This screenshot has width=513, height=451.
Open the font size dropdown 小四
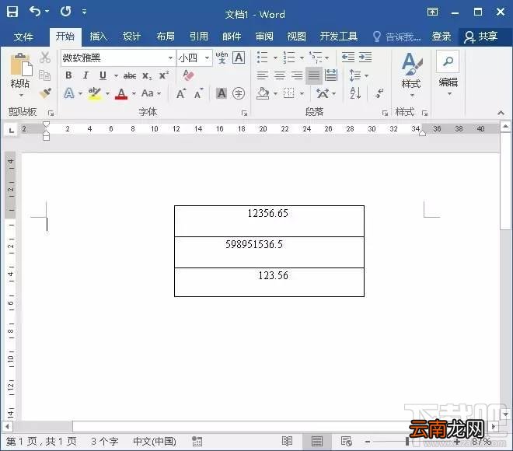(207, 58)
